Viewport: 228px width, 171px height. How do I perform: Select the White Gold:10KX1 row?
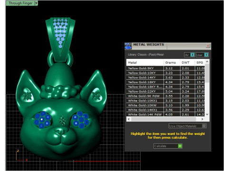click(x=166, y=101)
